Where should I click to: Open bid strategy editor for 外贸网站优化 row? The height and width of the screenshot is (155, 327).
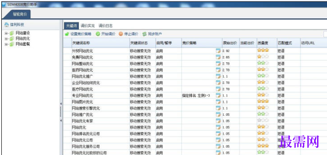point(218,51)
